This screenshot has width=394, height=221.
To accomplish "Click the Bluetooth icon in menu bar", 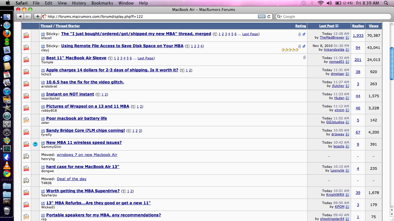I will (x=312, y=3).
